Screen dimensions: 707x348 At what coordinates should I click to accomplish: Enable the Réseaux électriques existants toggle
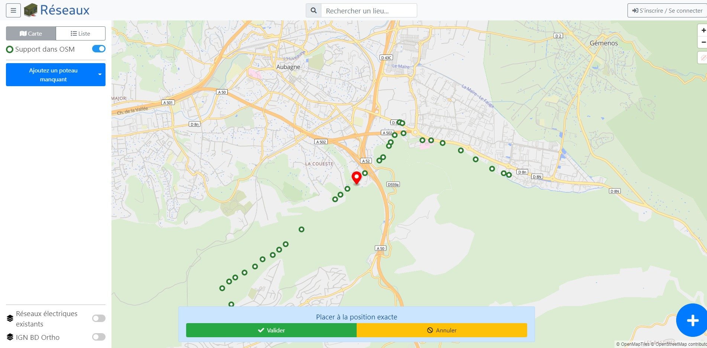[98, 318]
